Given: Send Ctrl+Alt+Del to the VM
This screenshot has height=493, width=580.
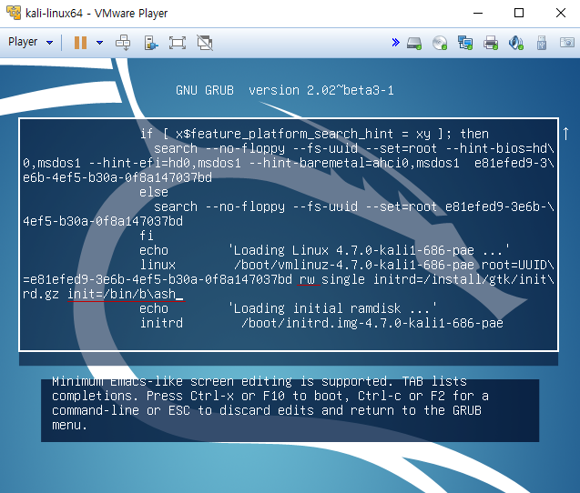Looking at the screenshot, I should (x=122, y=43).
